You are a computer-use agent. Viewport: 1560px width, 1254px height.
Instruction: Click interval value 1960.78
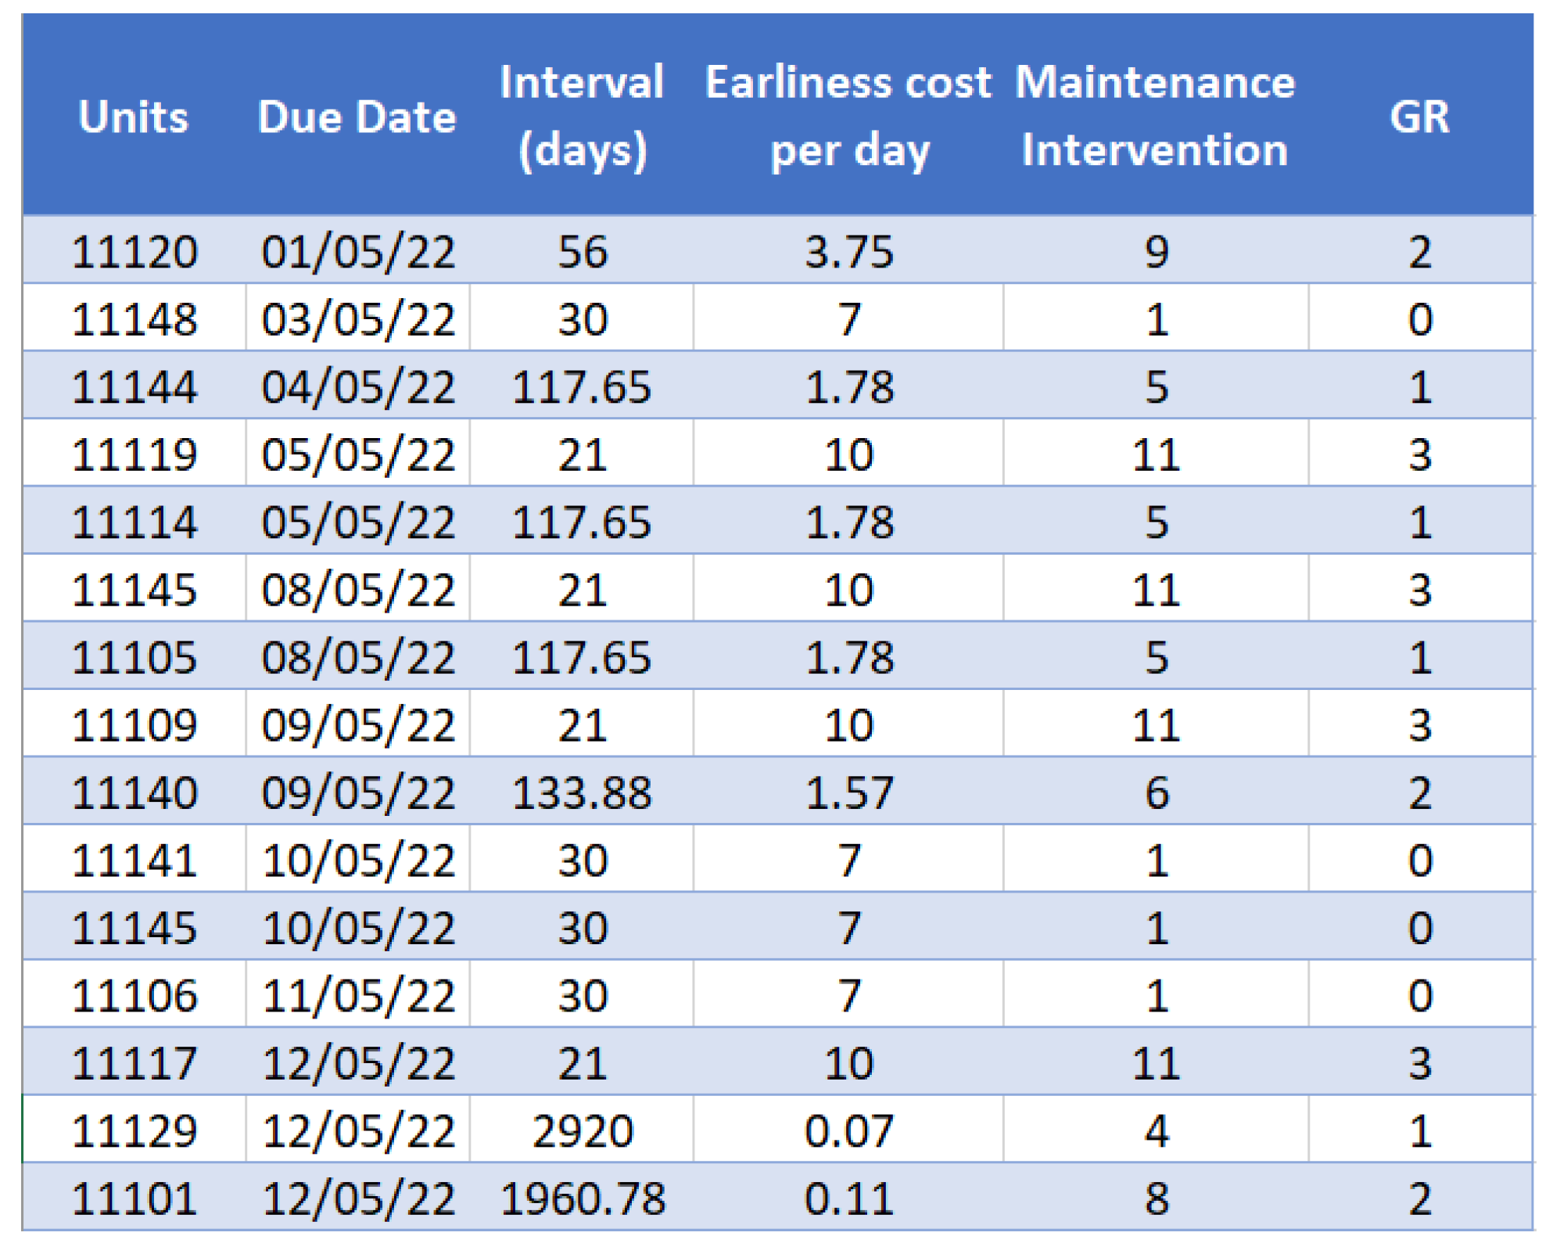point(582,1198)
